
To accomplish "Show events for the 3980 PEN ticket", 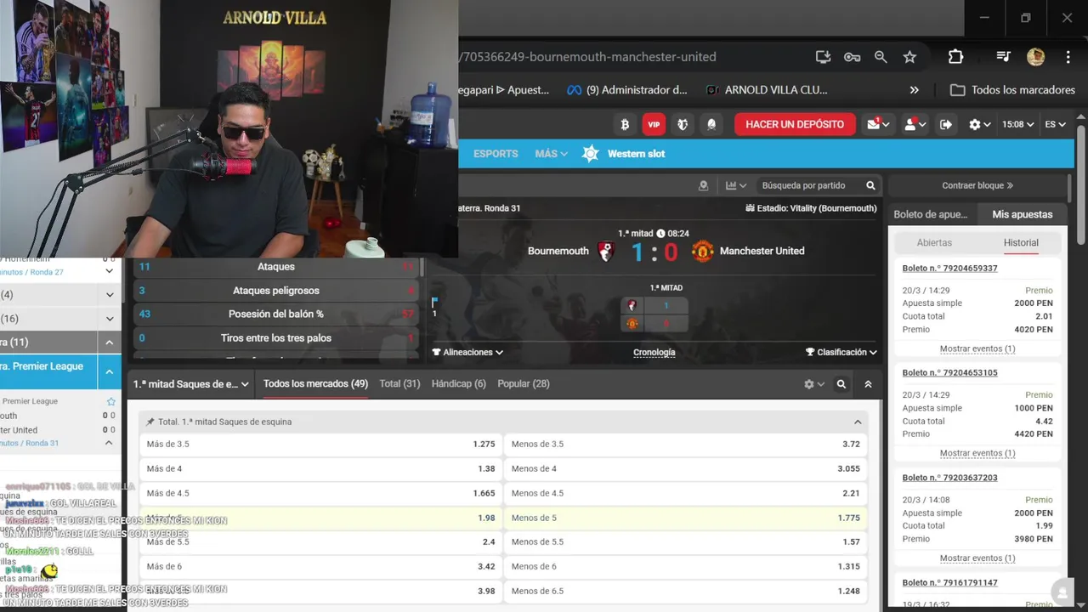I will [x=977, y=558].
